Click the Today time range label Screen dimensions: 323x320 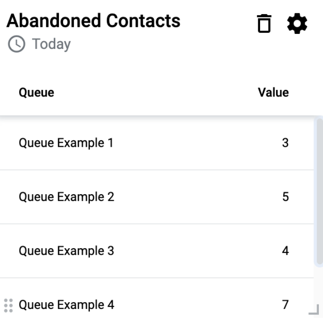point(51,44)
